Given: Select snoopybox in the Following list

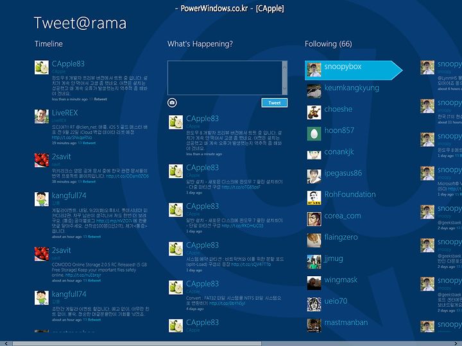Looking at the screenshot, I should [354, 70].
